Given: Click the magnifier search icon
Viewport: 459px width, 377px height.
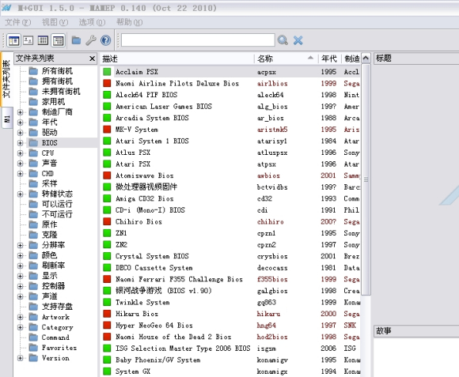Looking at the screenshot, I should tap(283, 40).
